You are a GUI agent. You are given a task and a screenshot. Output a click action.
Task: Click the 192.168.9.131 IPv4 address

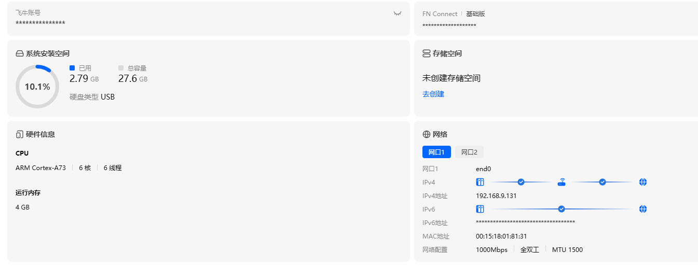(x=496, y=196)
